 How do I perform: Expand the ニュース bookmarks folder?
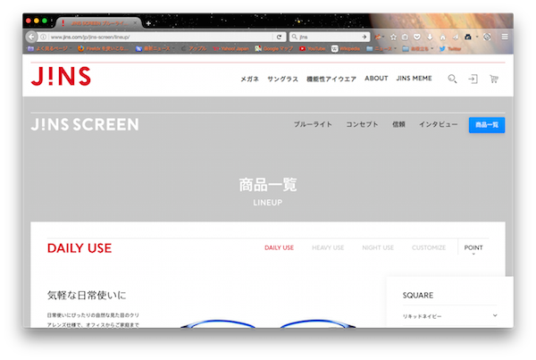381,48
